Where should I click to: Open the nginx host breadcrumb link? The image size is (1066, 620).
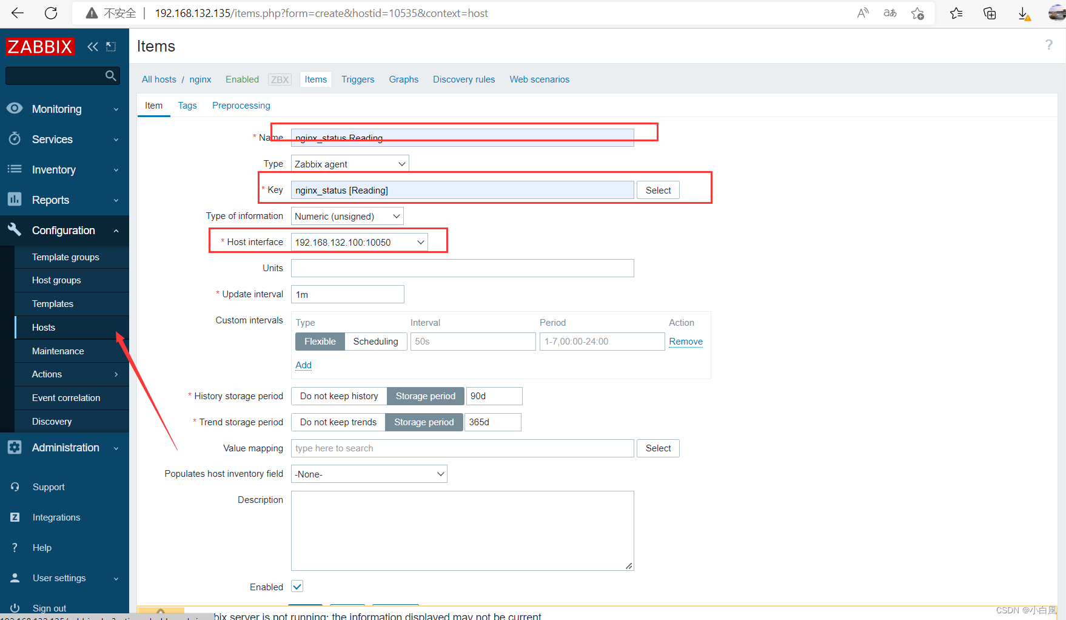[200, 79]
